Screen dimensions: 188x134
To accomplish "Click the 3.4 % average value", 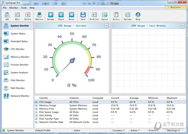I will (132, 112).
